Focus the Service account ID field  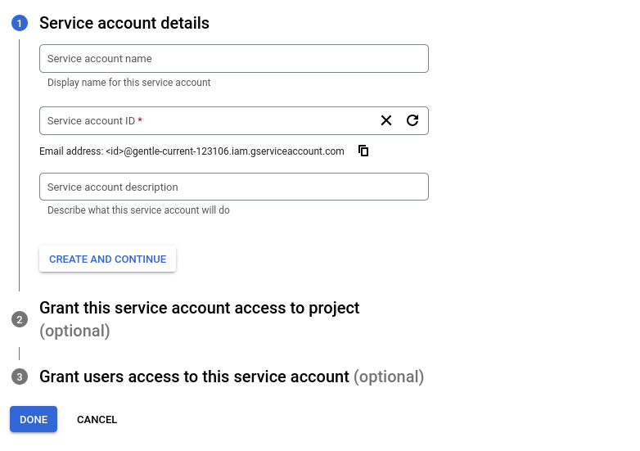[205, 120]
